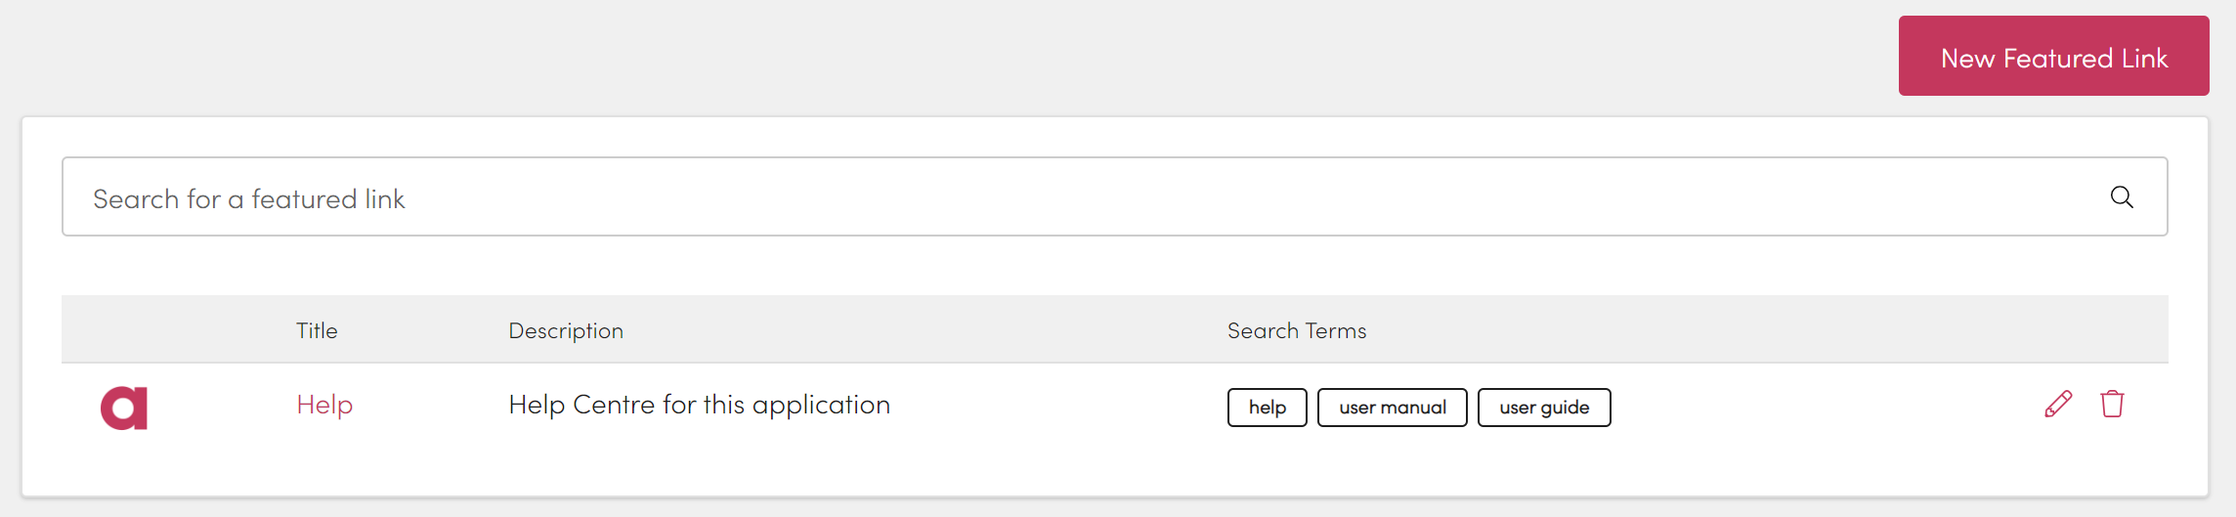2236x517 pixels.
Task: Select the 'user guide' search term tag
Action: 1544,408
